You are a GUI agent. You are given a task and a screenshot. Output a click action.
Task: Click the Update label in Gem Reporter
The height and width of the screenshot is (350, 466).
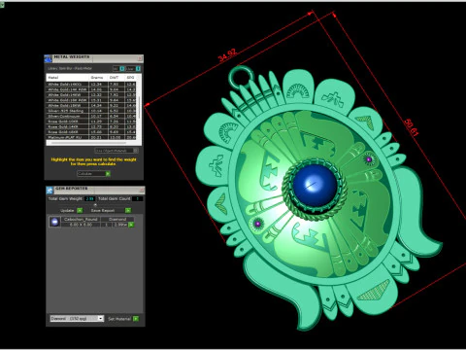click(x=67, y=210)
